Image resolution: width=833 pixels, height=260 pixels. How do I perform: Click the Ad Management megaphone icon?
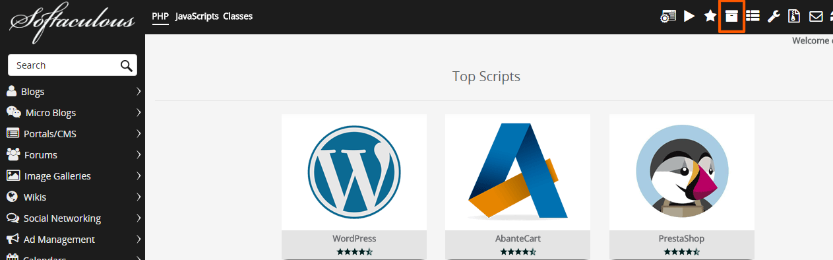(13, 239)
